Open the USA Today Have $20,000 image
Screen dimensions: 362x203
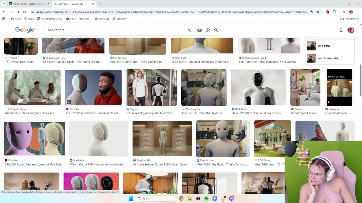258,87
